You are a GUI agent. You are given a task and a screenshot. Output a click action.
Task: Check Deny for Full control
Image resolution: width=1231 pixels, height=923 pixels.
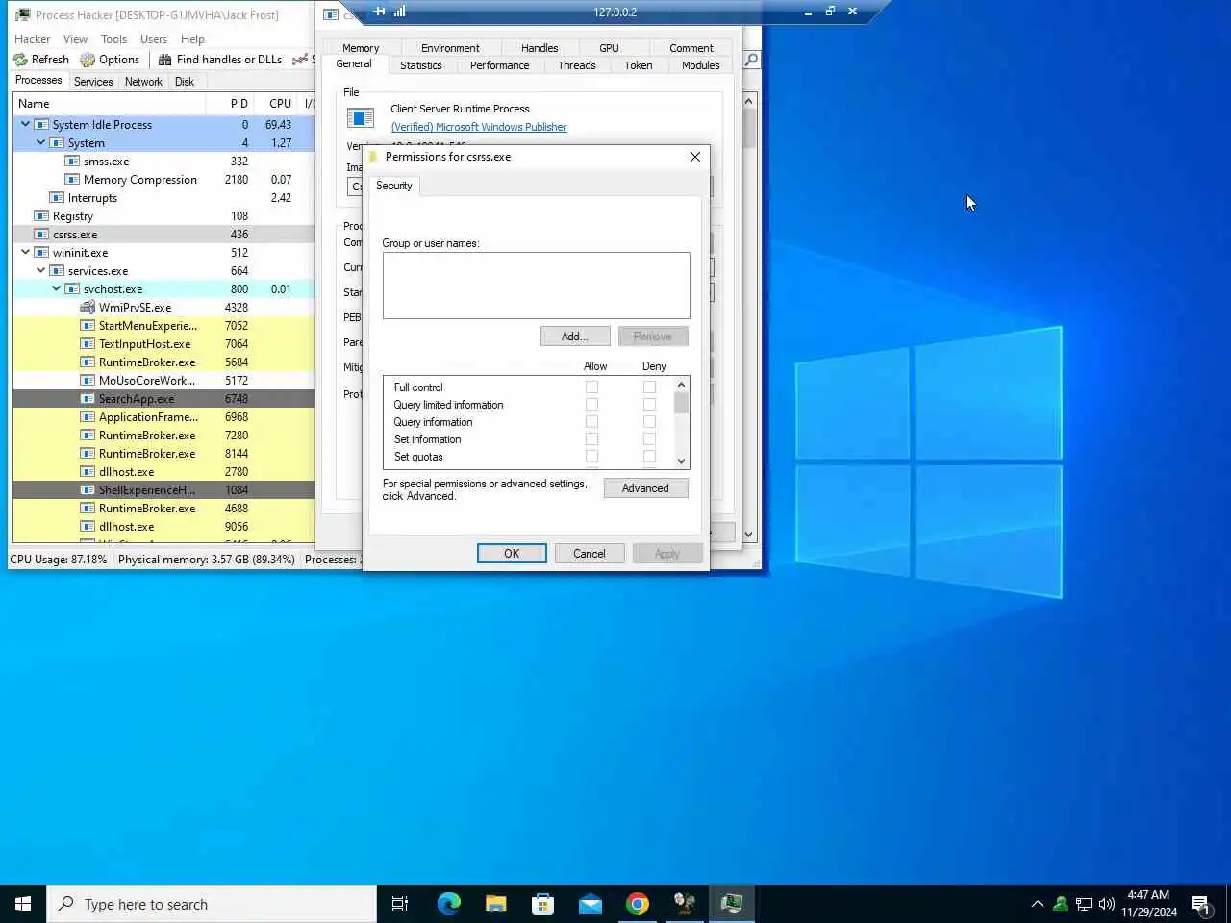click(x=649, y=387)
